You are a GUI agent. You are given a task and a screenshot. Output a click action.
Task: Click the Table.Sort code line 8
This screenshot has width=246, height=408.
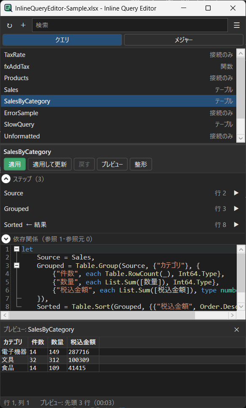click(136, 306)
